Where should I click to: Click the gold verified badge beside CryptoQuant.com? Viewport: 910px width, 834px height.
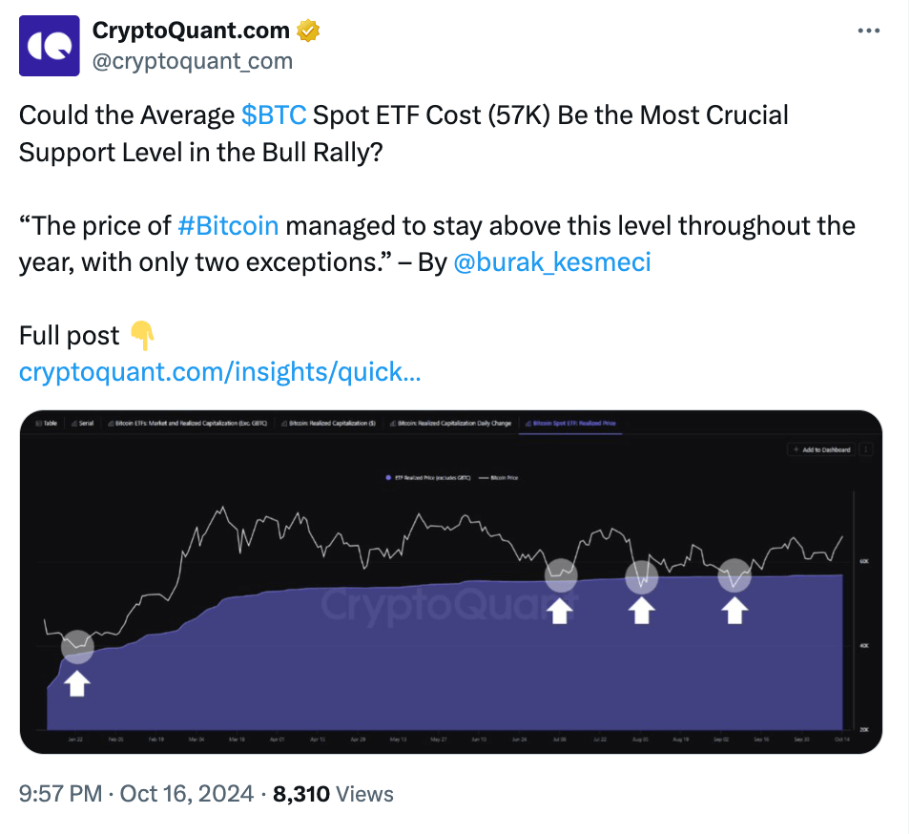(x=306, y=30)
